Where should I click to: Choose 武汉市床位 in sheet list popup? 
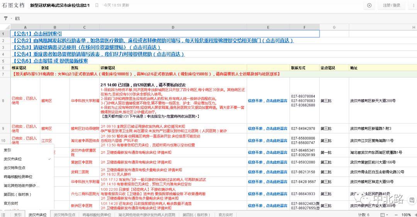pos(27,159)
